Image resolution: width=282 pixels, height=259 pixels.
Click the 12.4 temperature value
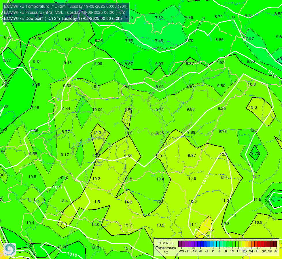click(x=64, y=201)
